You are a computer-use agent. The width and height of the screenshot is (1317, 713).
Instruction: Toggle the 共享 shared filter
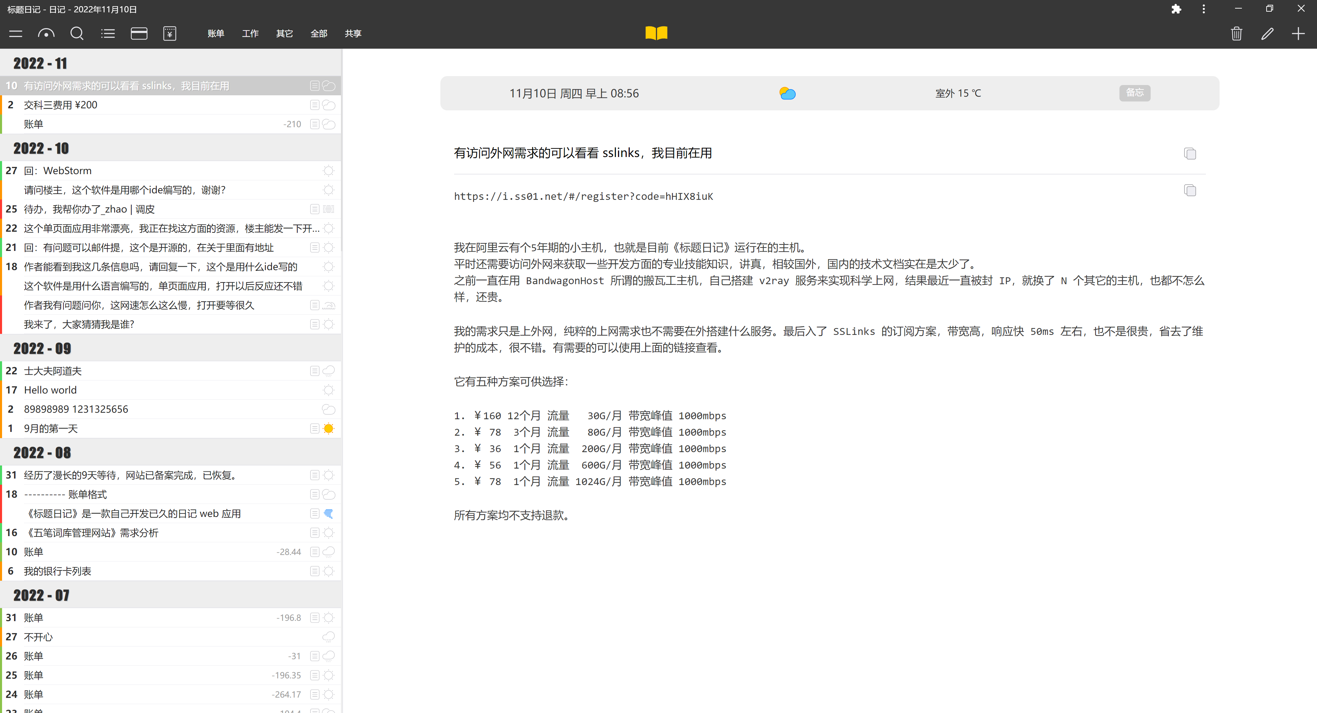pyautogui.click(x=353, y=34)
